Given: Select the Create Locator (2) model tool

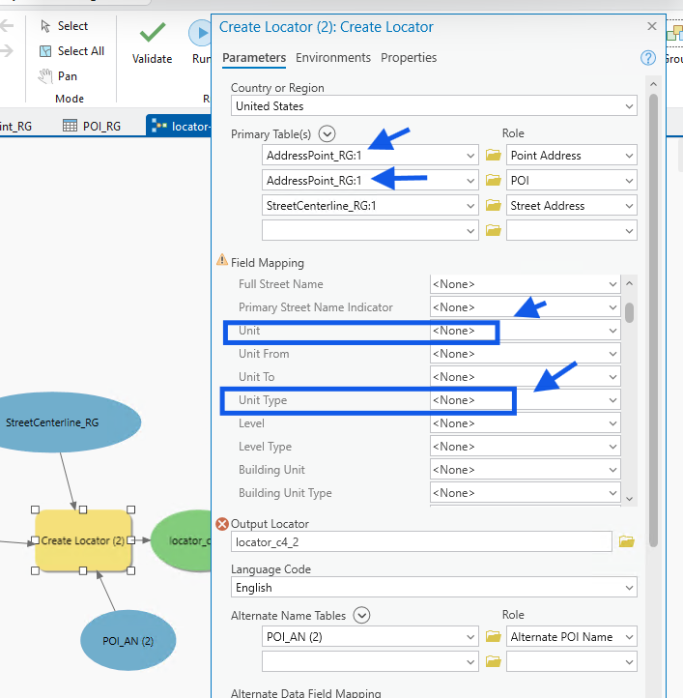Looking at the screenshot, I should [83, 541].
